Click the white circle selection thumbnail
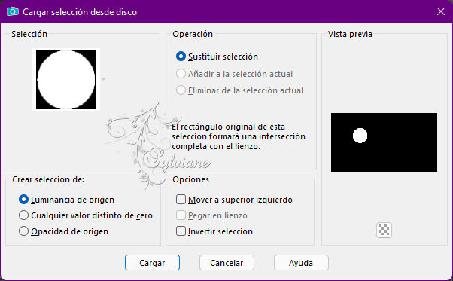 pos(66,80)
